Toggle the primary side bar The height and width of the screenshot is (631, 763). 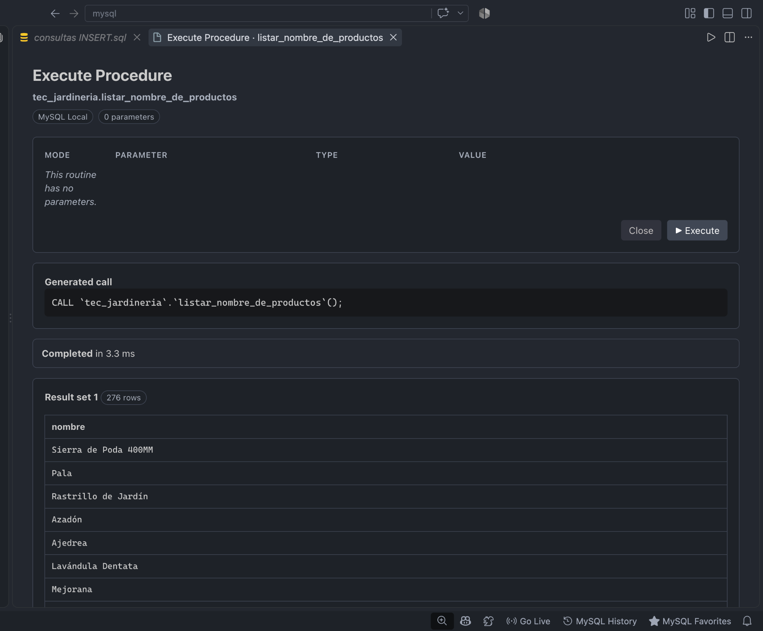[x=709, y=13]
